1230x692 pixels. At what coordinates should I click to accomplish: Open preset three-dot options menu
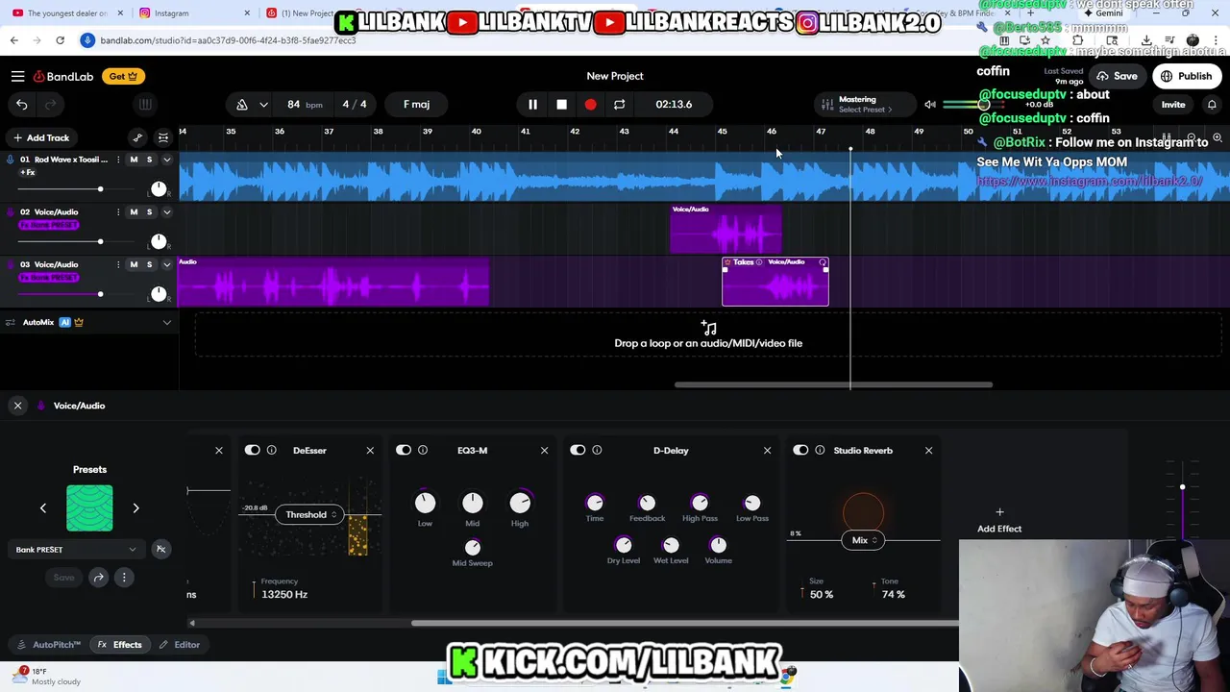[x=124, y=578]
